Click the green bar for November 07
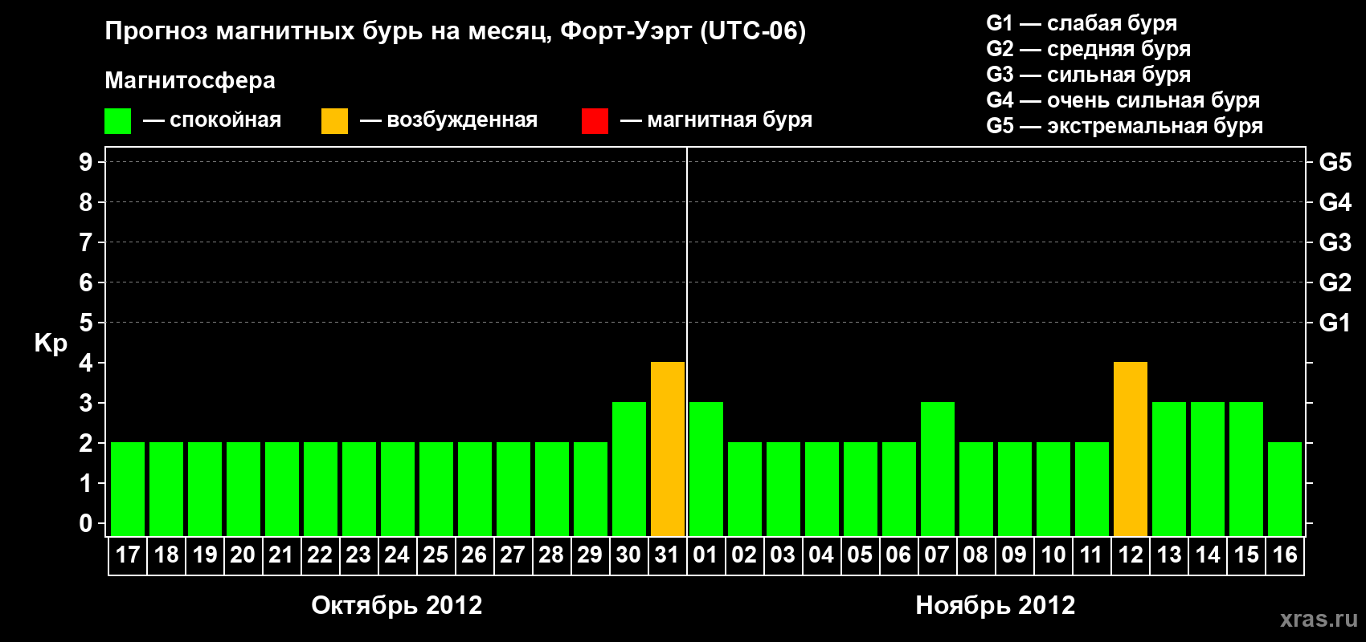 (938, 469)
